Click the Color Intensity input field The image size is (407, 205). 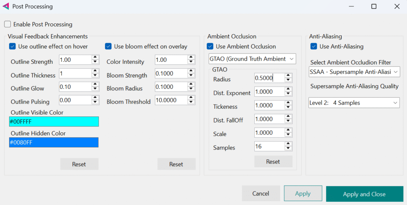[x=171, y=59]
